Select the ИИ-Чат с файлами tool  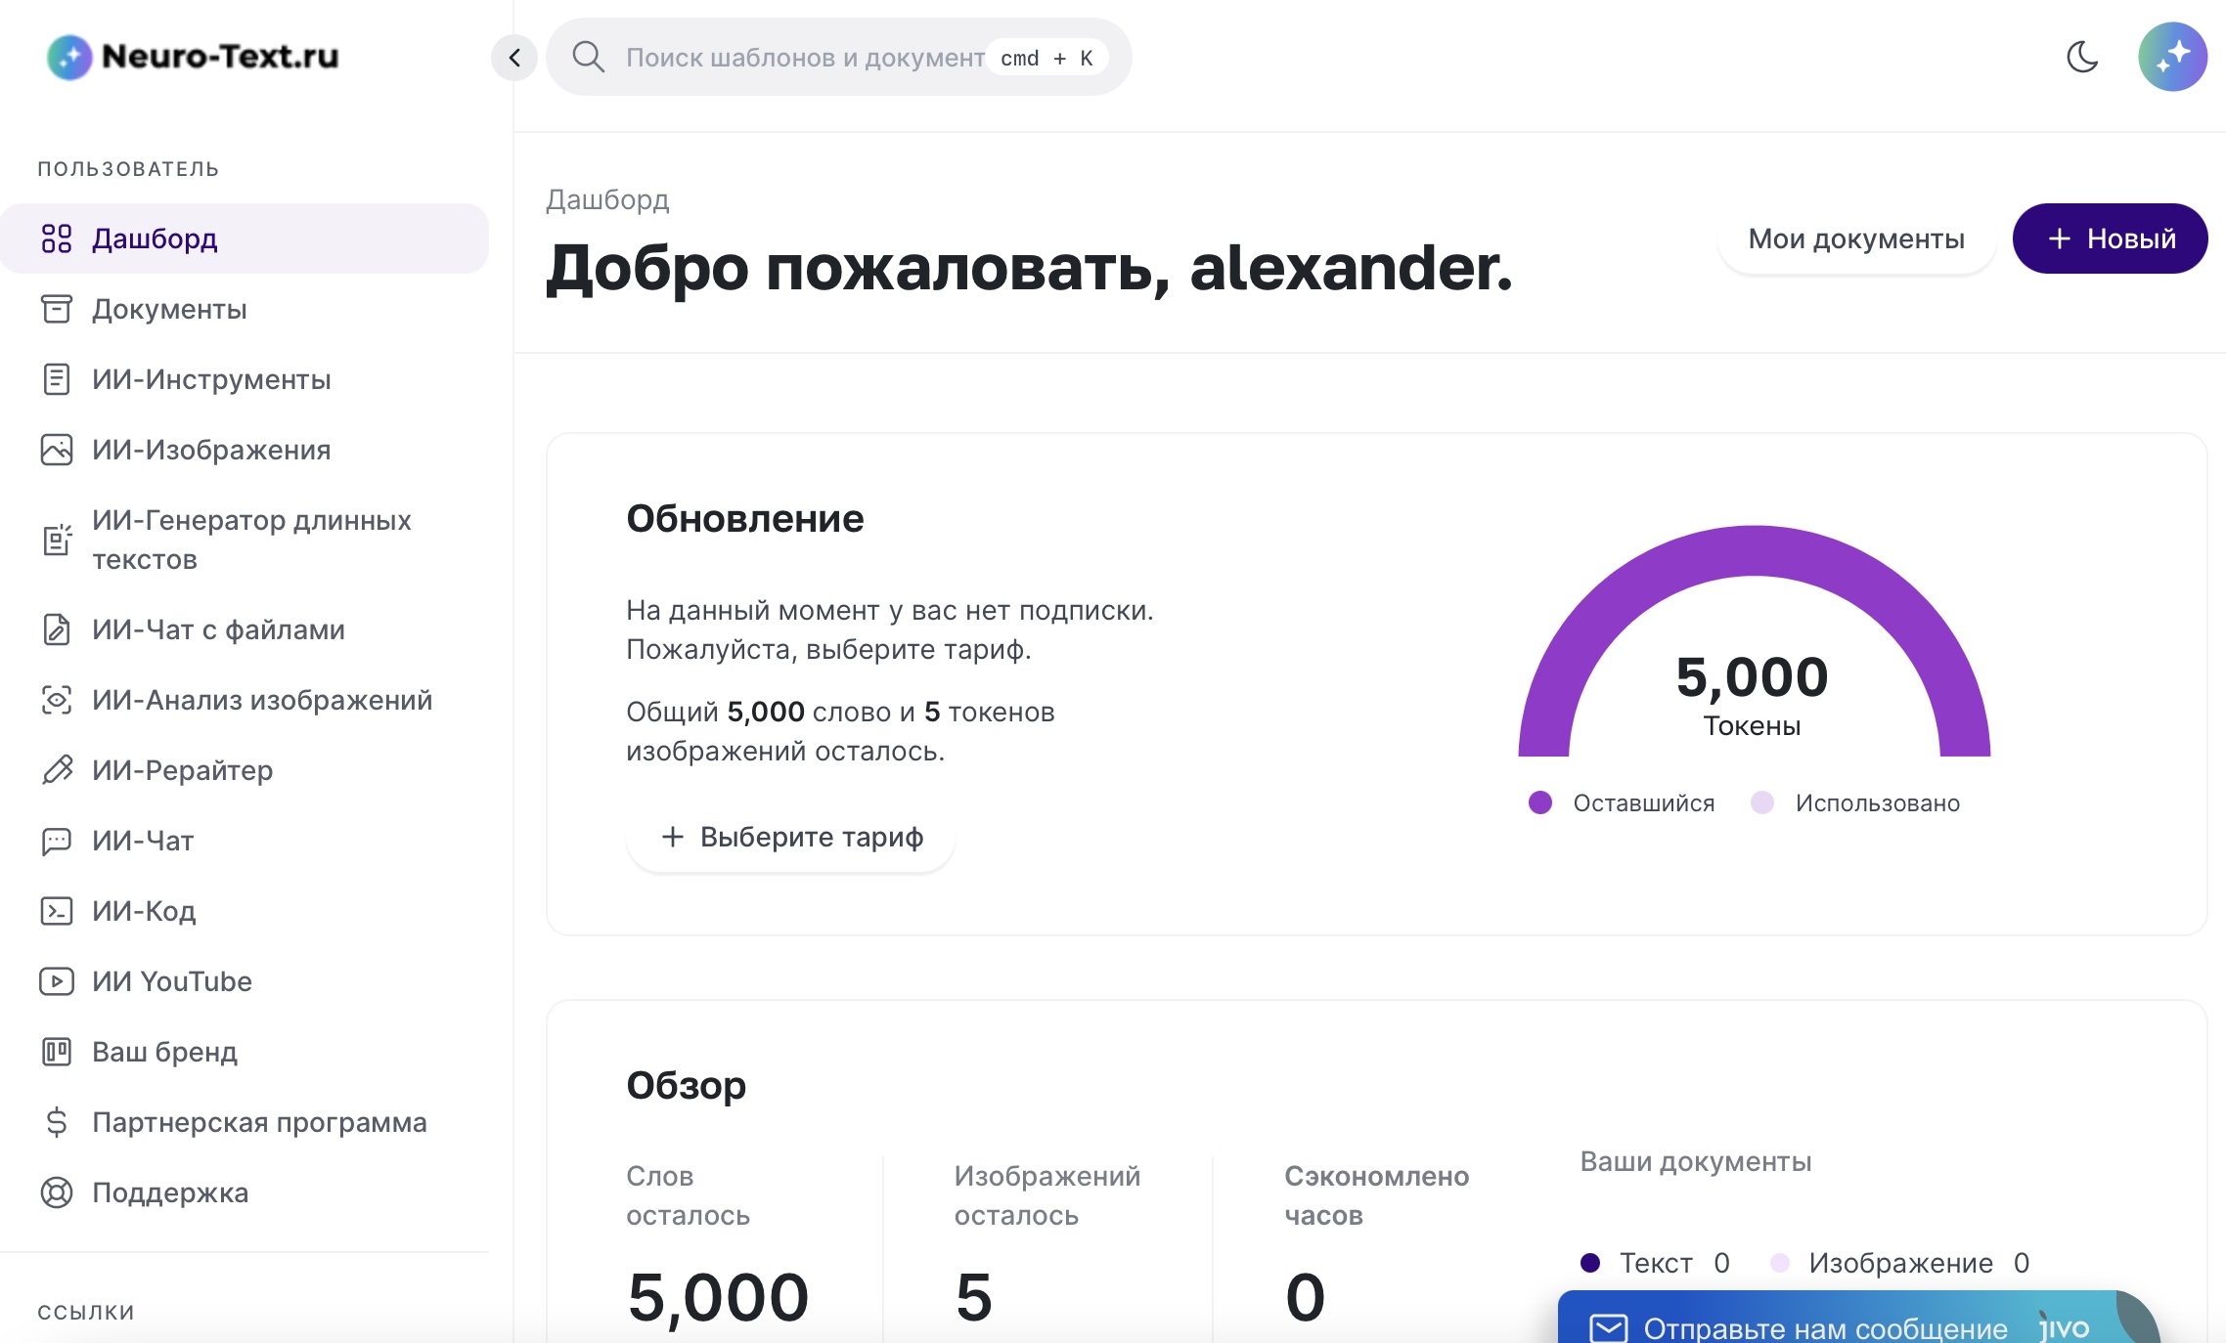(x=217, y=630)
